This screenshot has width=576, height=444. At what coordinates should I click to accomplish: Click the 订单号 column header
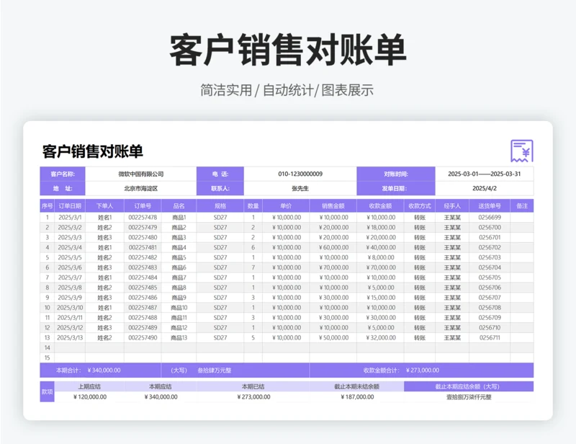[x=143, y=206]
